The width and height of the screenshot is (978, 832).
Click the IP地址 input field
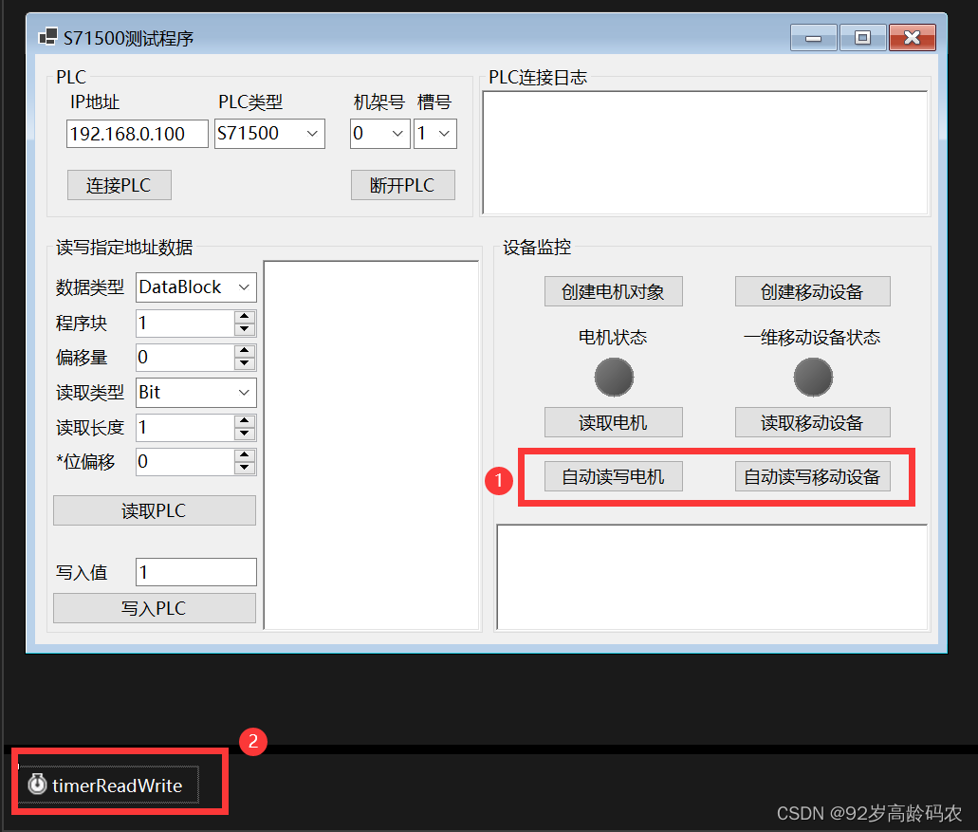[x=138, y=134]
